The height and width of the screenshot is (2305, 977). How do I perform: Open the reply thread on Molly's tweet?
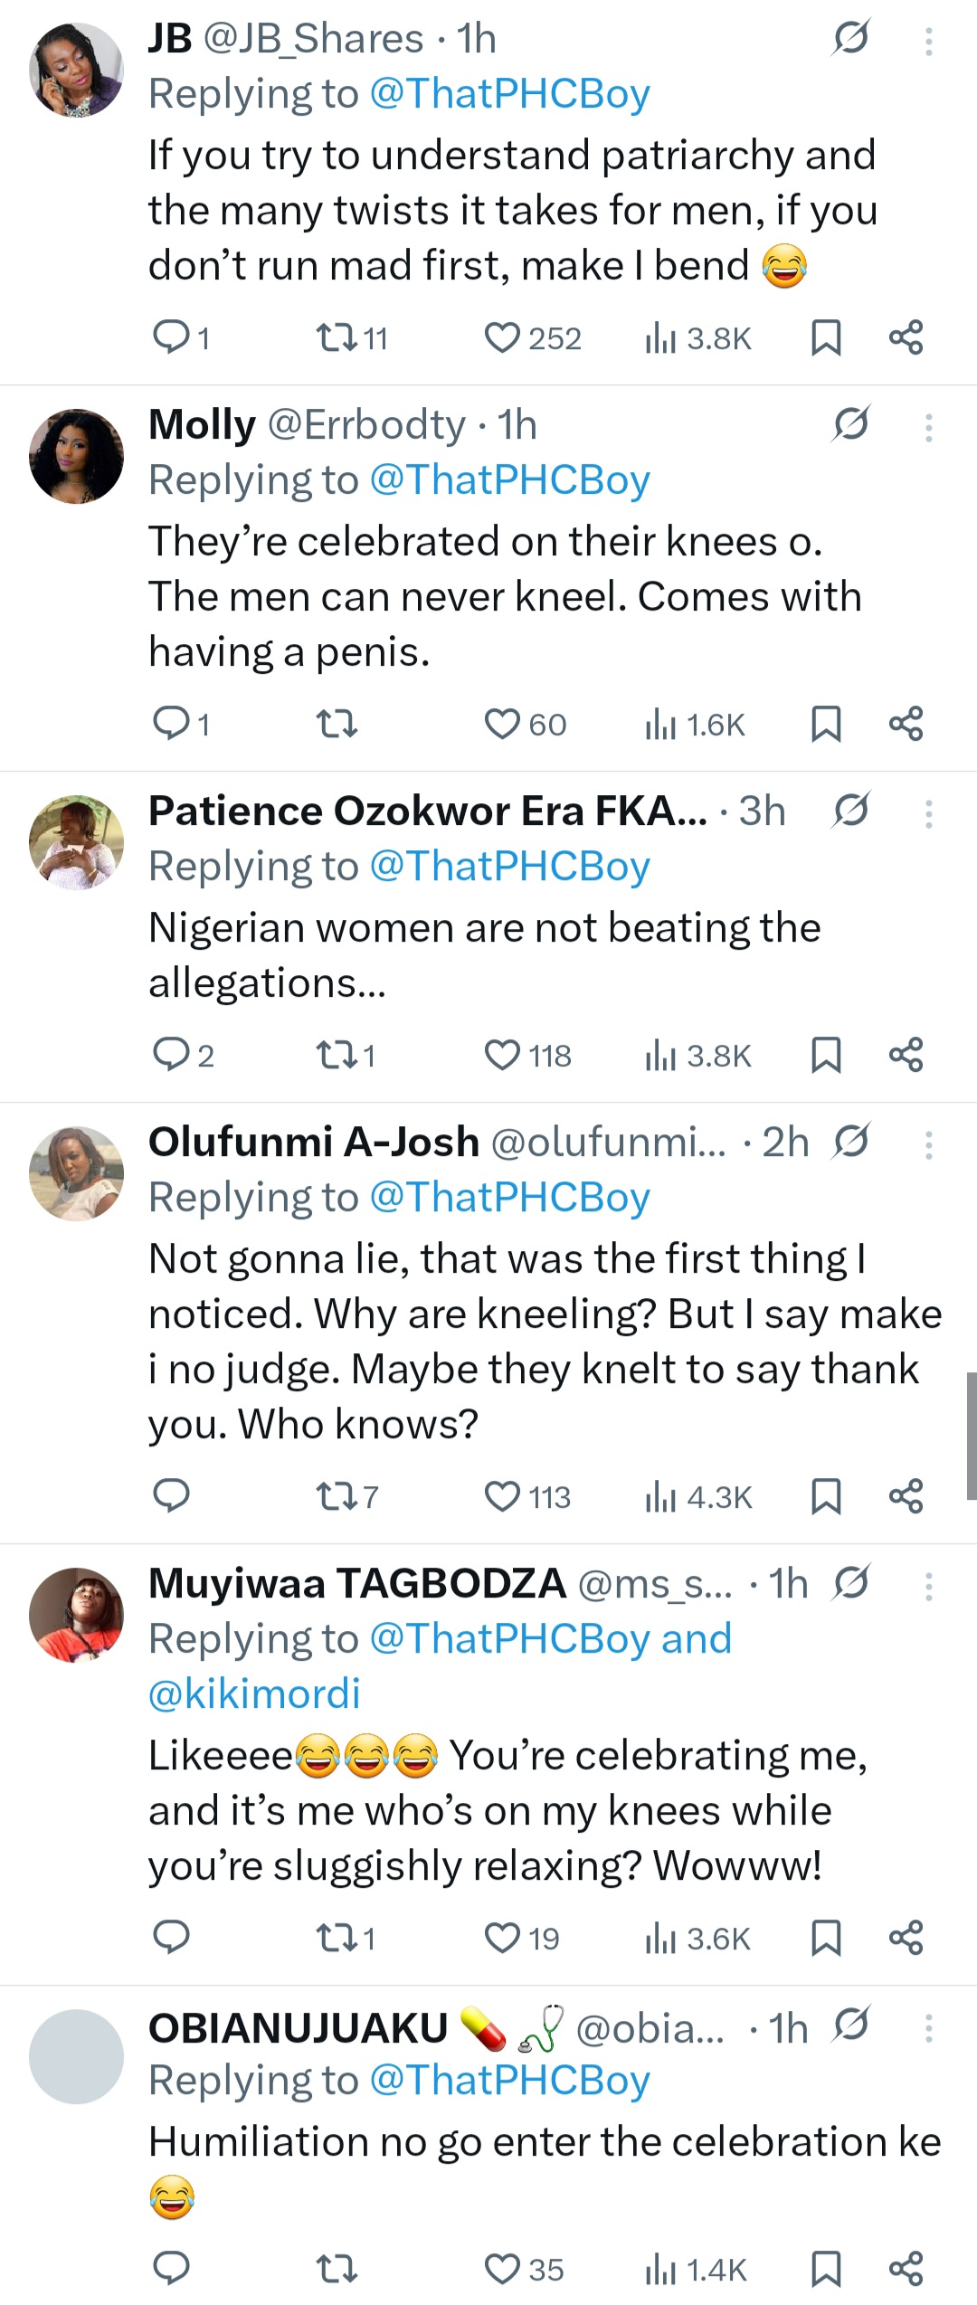[170, 725]
